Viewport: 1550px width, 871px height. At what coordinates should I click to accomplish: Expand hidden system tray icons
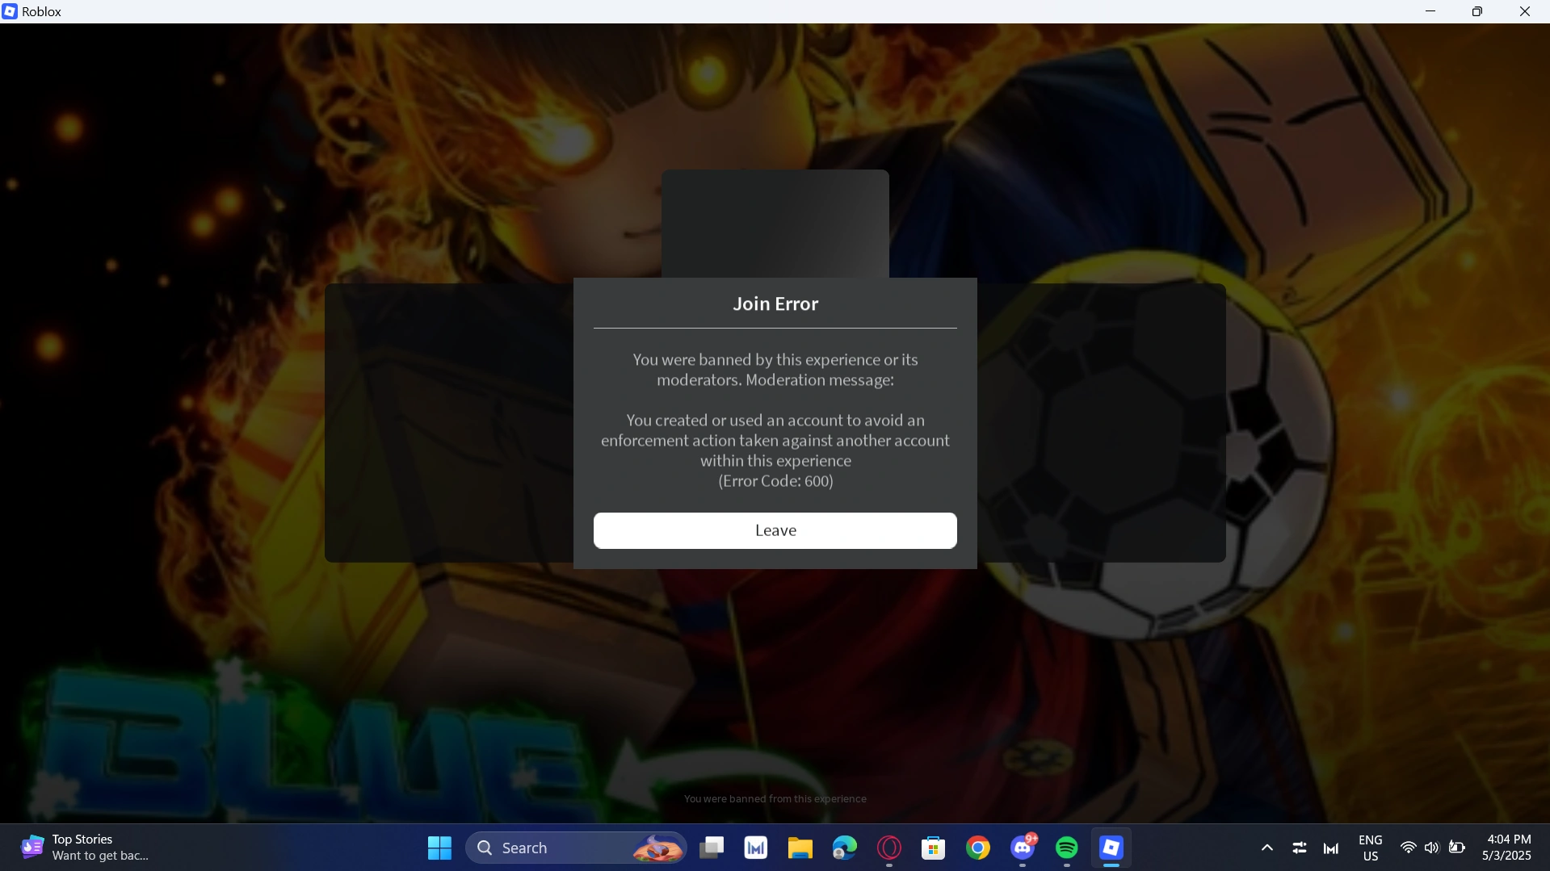click(1266, 848)
